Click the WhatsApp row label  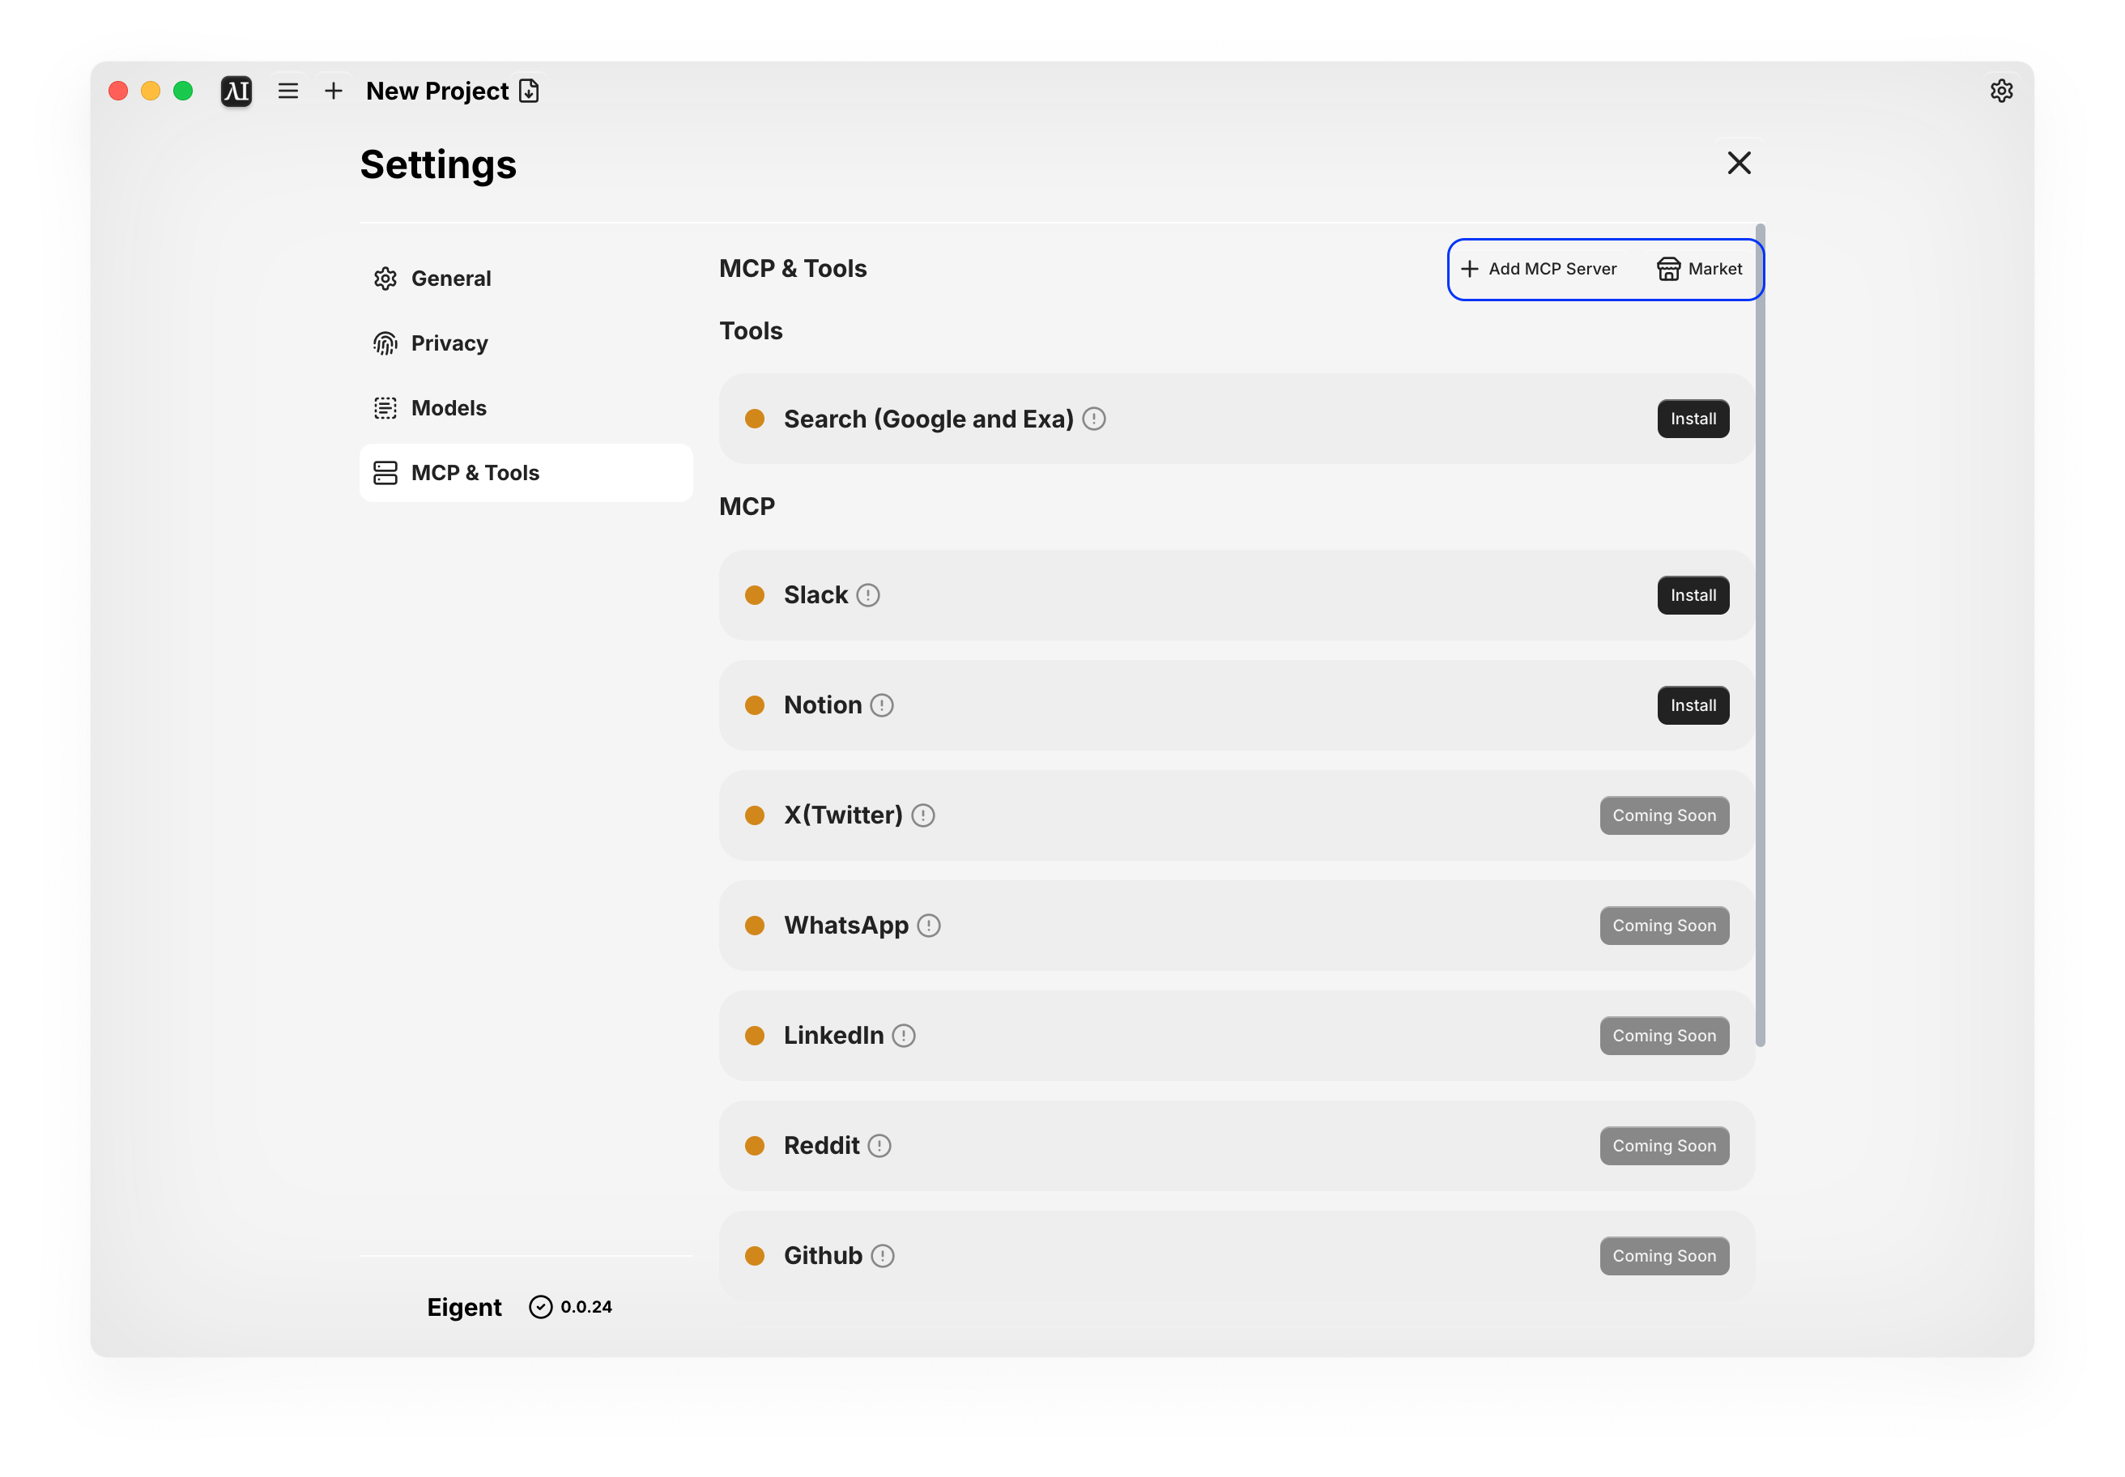(x=846, y=926)
